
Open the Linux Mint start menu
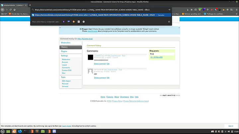click(x=3, y=131)
